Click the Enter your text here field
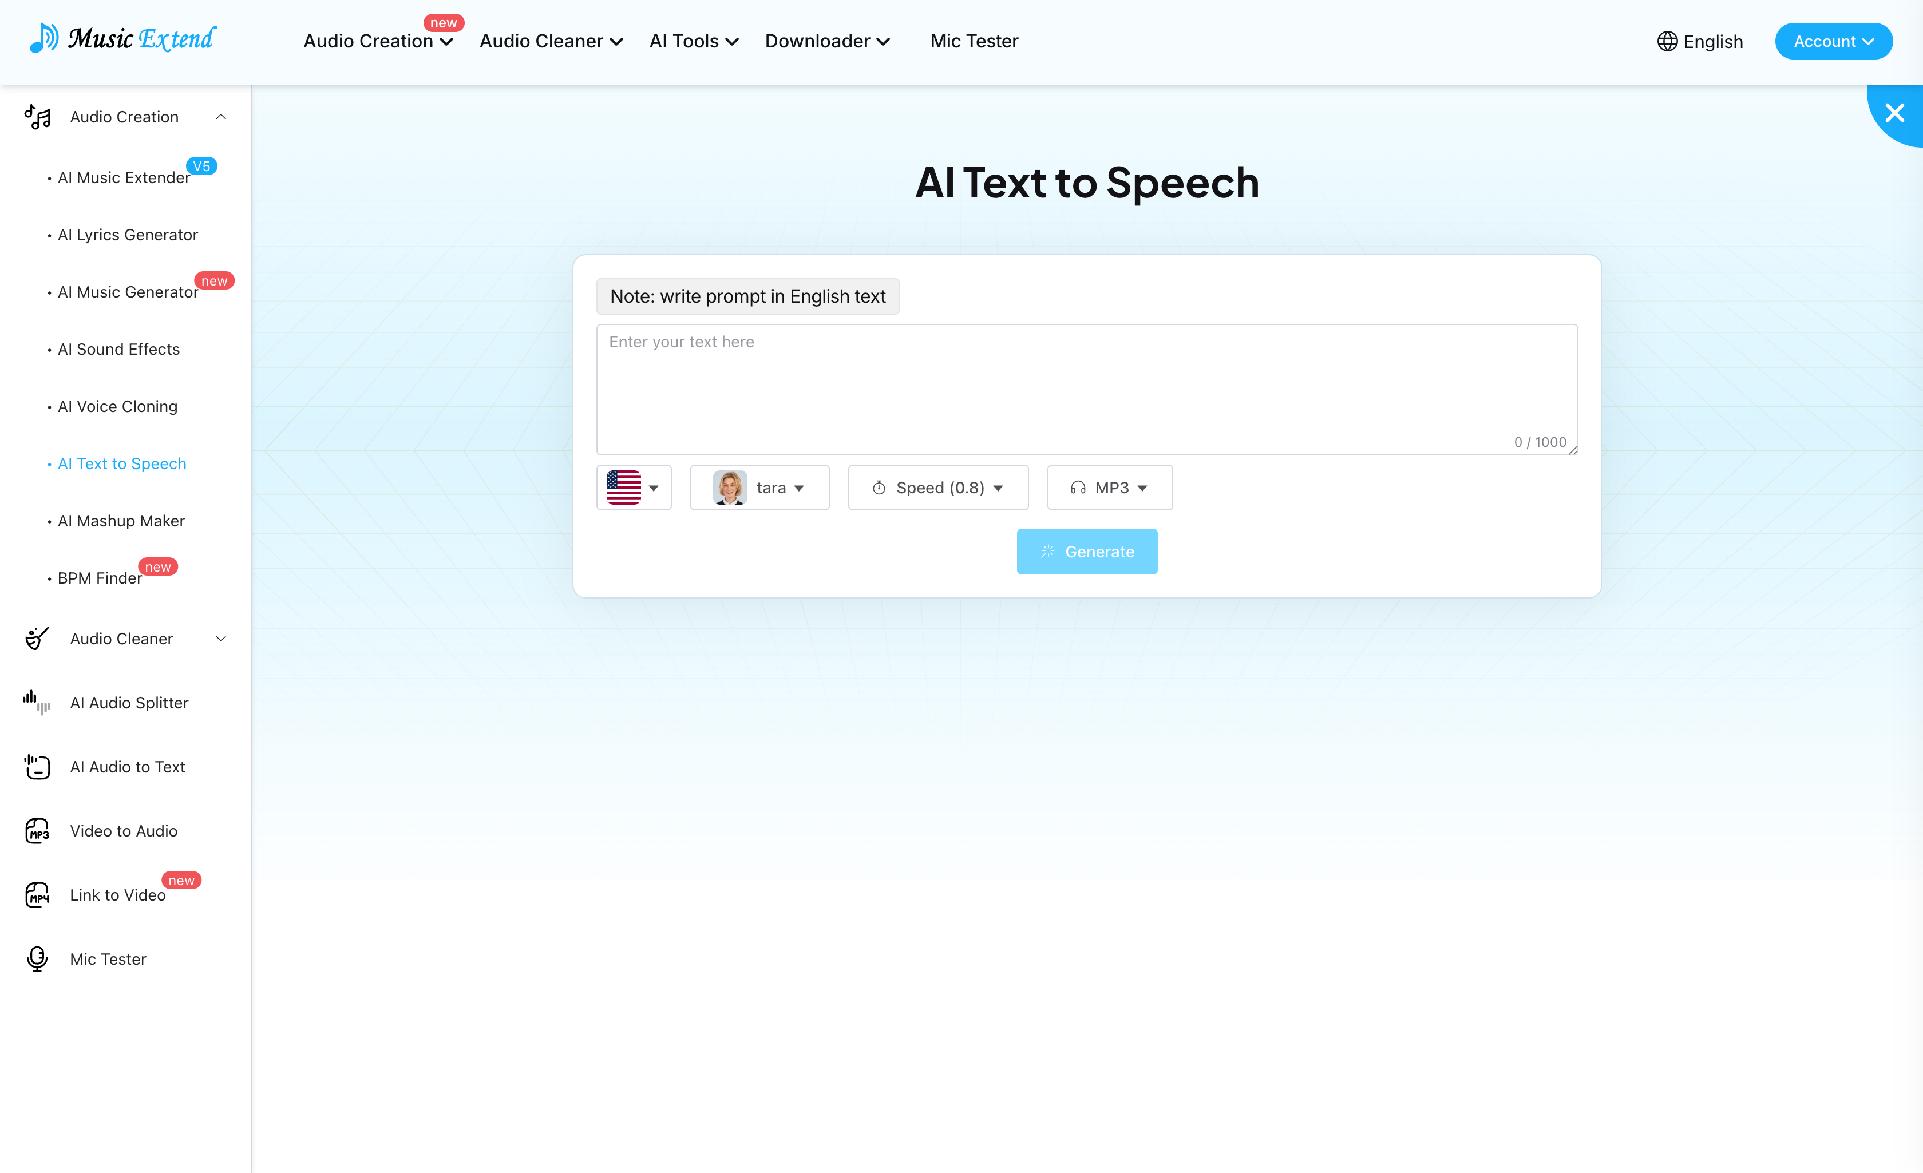Image resolution: width=1923 pixels, height=1173 pixels. (1086, 388)
